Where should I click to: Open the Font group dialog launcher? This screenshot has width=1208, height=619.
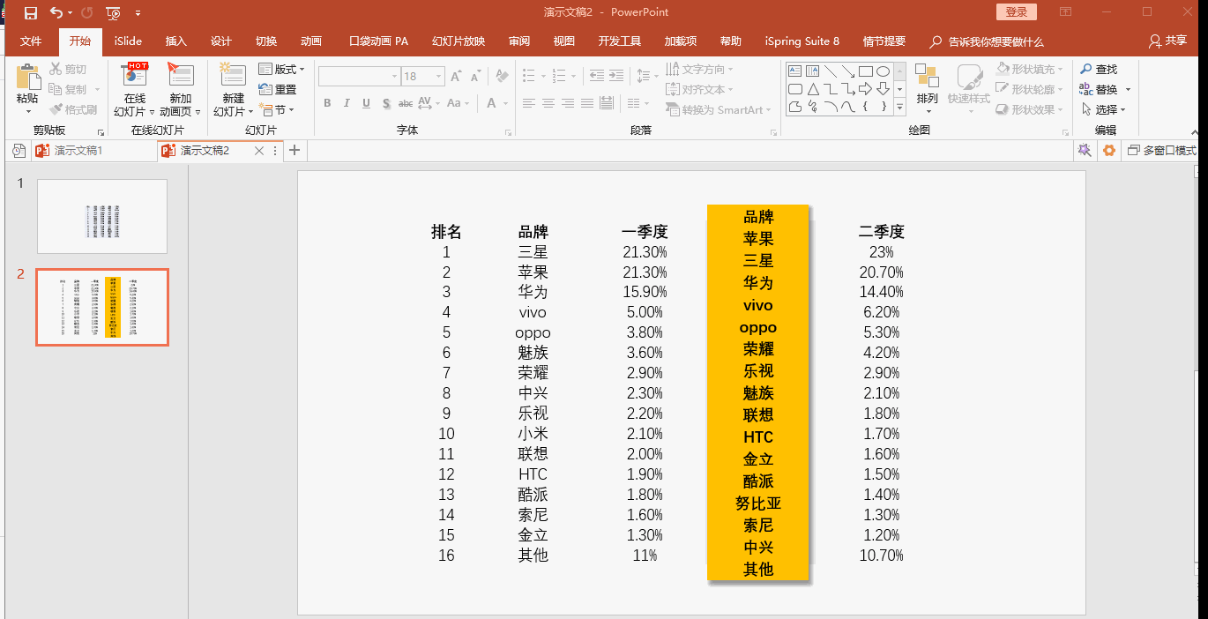[509, 132]
